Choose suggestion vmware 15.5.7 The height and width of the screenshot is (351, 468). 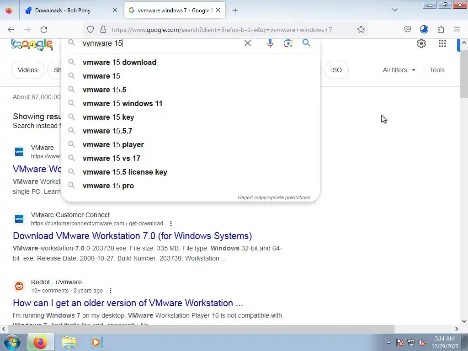[x=191, y=131]
